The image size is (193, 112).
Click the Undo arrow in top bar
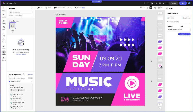pos(145,3)
